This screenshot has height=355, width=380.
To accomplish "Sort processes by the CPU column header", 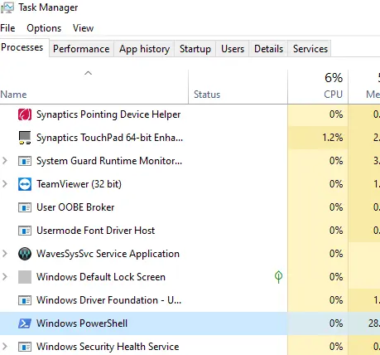I will (x=318, y=86).
